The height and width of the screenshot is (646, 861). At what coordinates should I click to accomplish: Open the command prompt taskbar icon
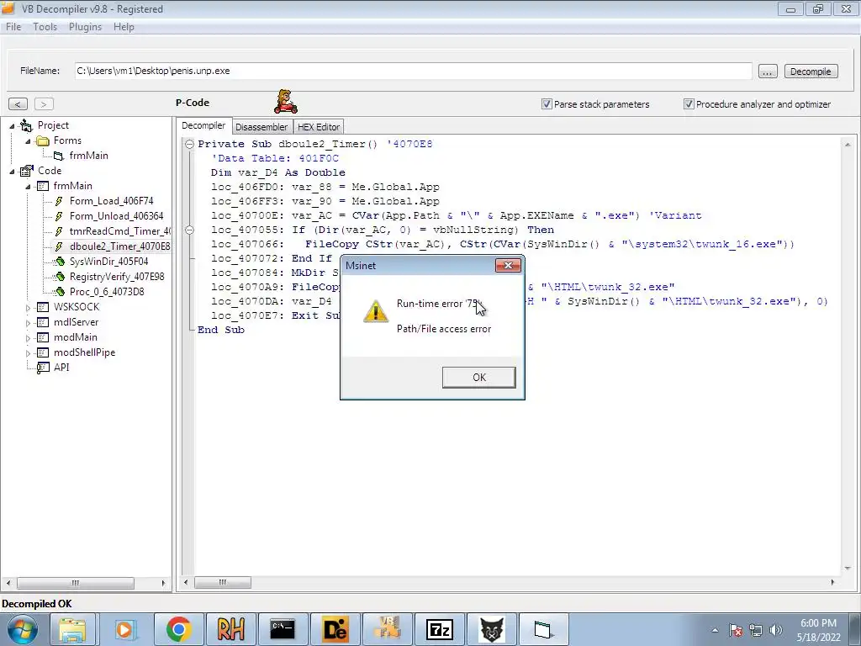tap(283, 629)
